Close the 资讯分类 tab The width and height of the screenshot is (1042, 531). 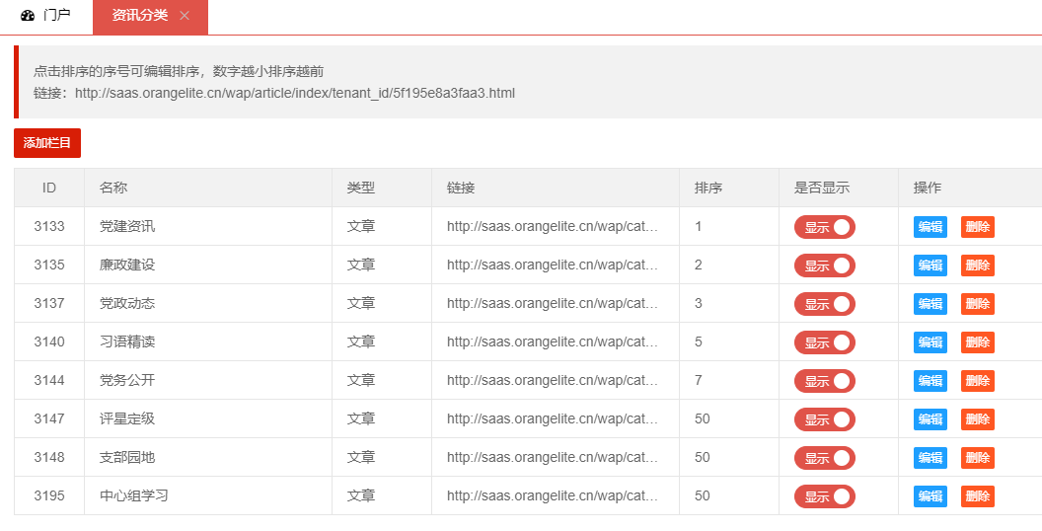coord(185,16)
